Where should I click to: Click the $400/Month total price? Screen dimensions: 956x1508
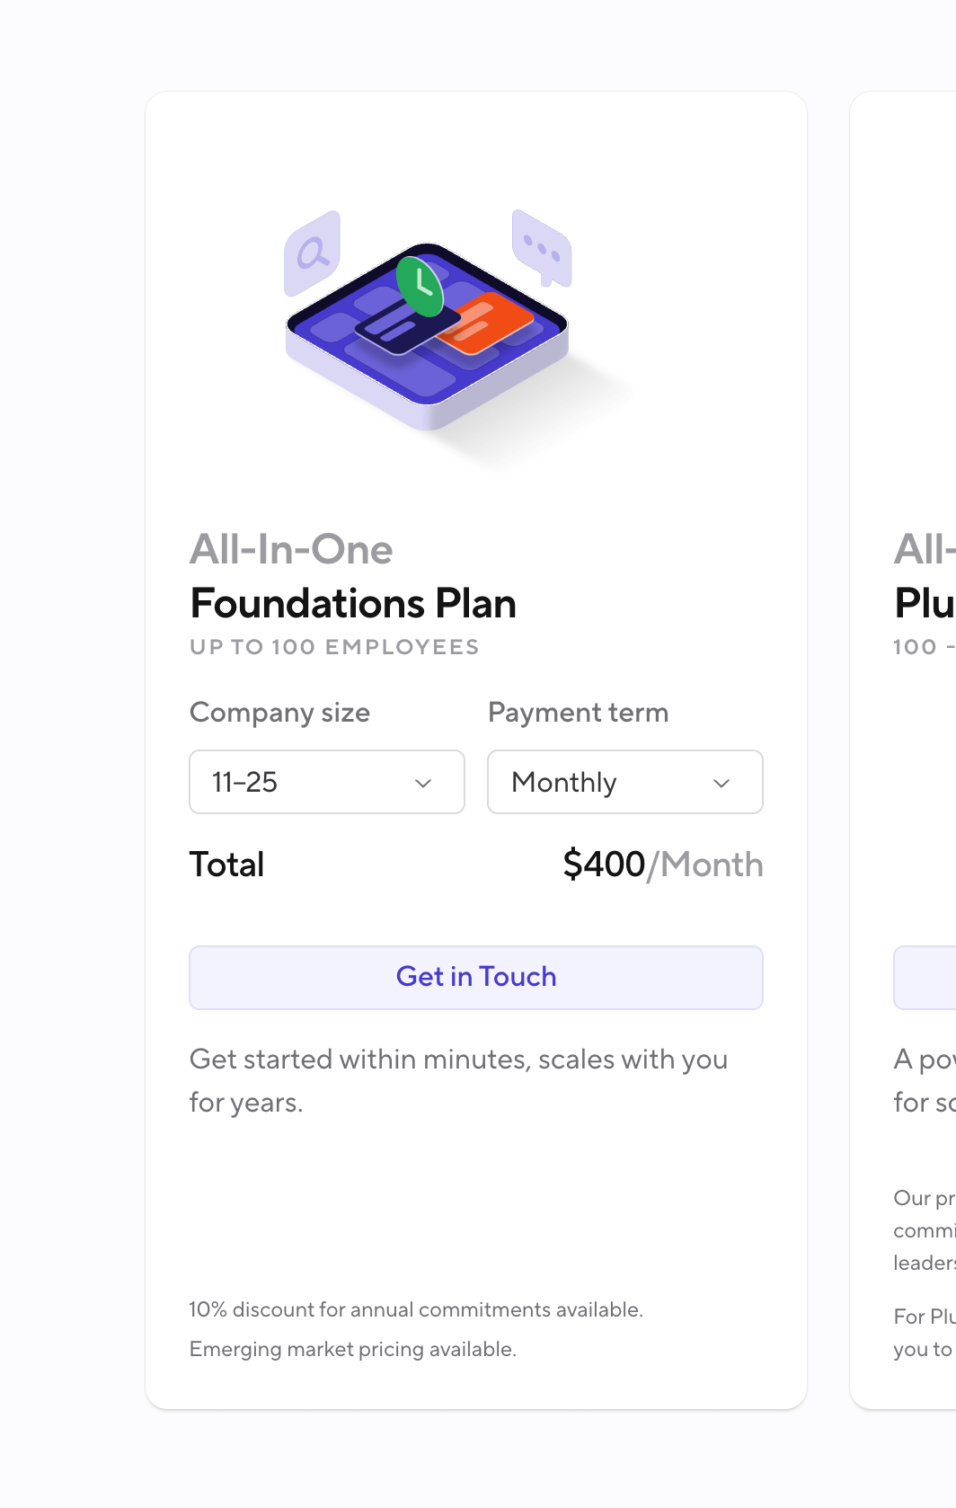(x=662, y=865)
